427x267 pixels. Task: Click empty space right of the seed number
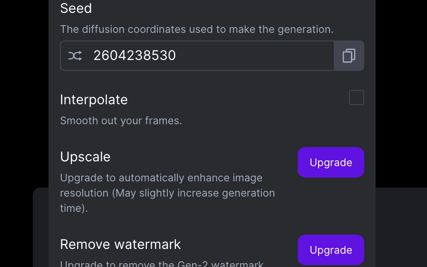click(253, 56)
